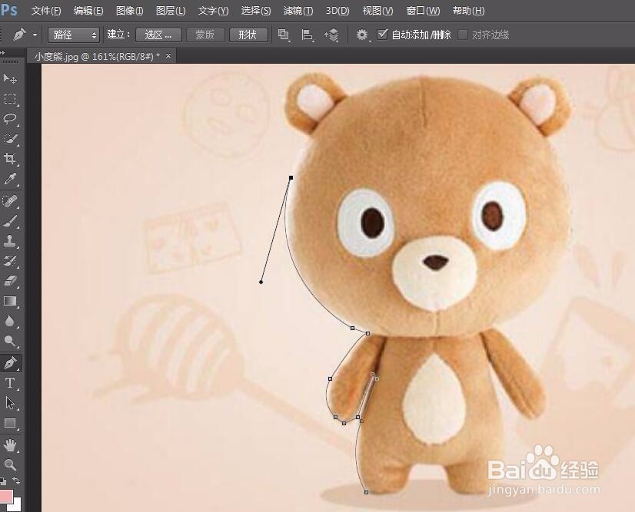635x512 pixels.
Task: Click the 蒙版 button
Action: (205, 35)
